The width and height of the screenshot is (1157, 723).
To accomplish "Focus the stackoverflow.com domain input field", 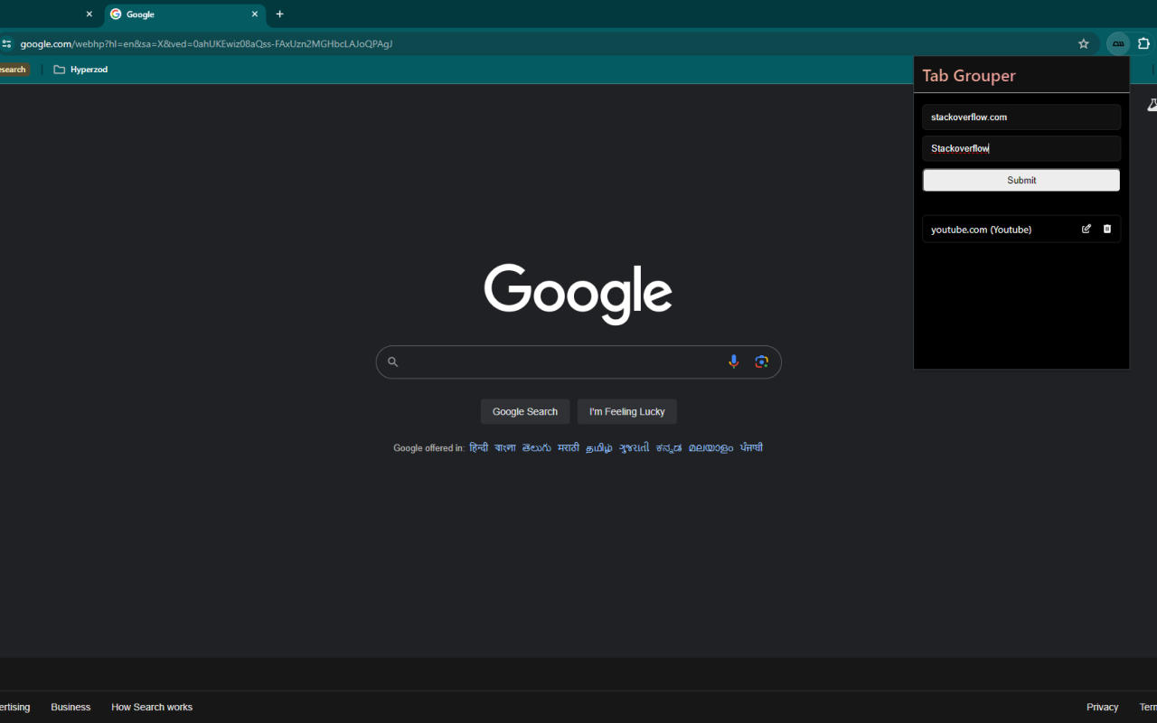I will tap(1021, 117).
